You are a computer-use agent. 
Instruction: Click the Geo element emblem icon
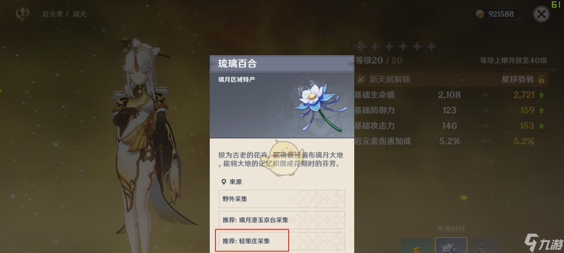pos(22,14)
